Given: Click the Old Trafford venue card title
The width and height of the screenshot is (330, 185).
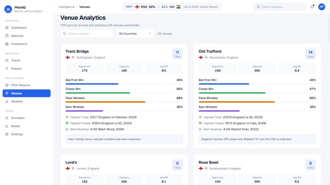Looking at the screenshot, I should tap(210, 51).
